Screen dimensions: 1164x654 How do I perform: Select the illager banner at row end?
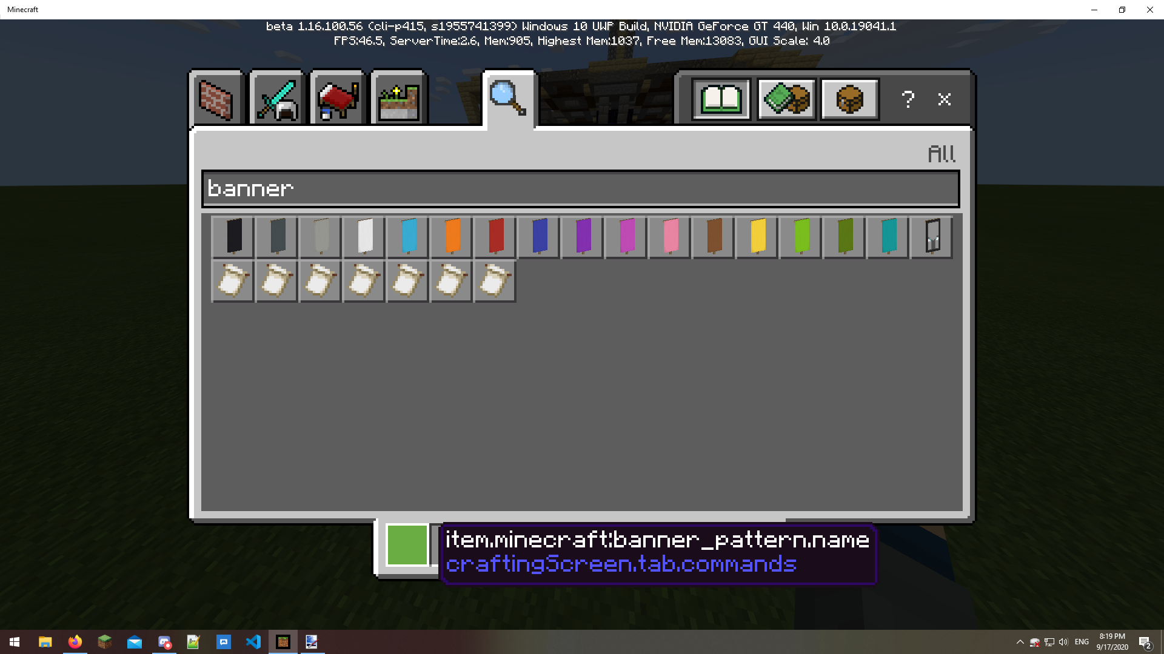pyautogui.click(x=932, y=237)
